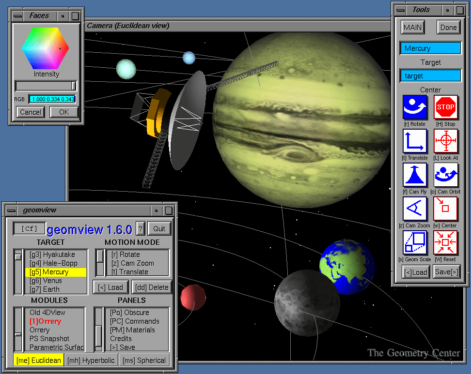The width and height of the screenshot is (471, 374).
Task: Click the Quit button in geomview
Action: click(159, 229)
